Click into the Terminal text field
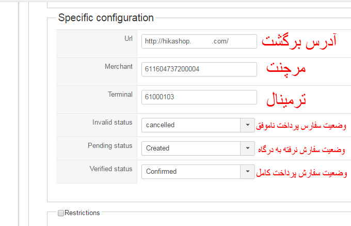This screenshot has width=351, height=226. 199,97
